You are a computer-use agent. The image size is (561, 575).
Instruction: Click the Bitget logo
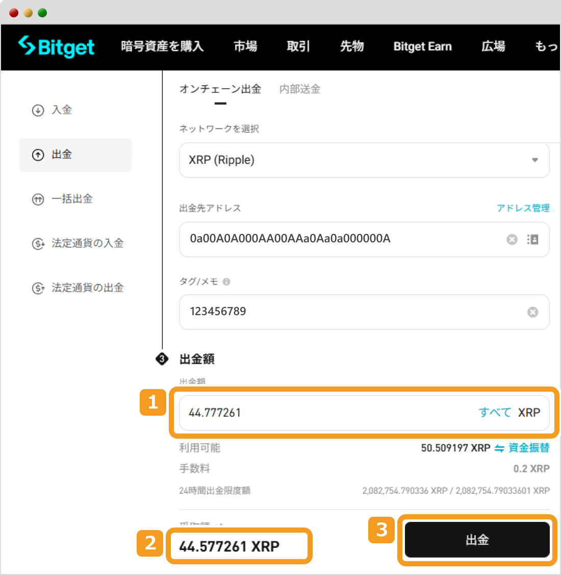pos(56,46)
